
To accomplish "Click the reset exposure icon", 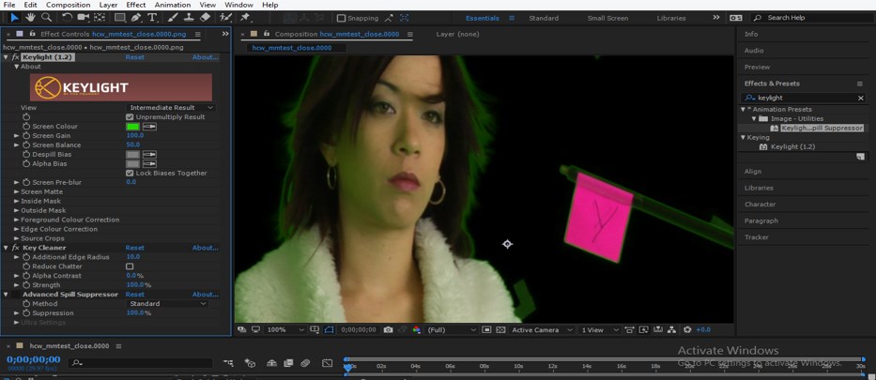I will (x=687, y=329).
